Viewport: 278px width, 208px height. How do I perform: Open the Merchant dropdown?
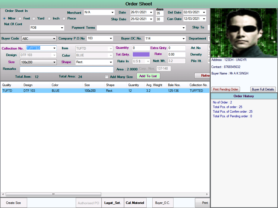click(112, 12)
